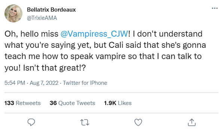The image size is (223, 136).
Task: Follow the @Vampiress_CJW mention link
Action: (94, 34)
